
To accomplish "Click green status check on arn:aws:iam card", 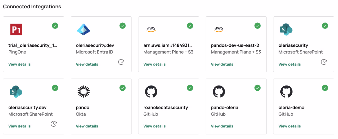I will click(x=190, y=26).
